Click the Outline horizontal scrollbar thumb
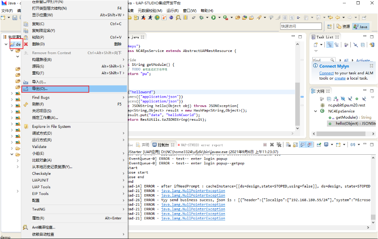Viewport: 378px width, 239px height. [x=341, y=133]
